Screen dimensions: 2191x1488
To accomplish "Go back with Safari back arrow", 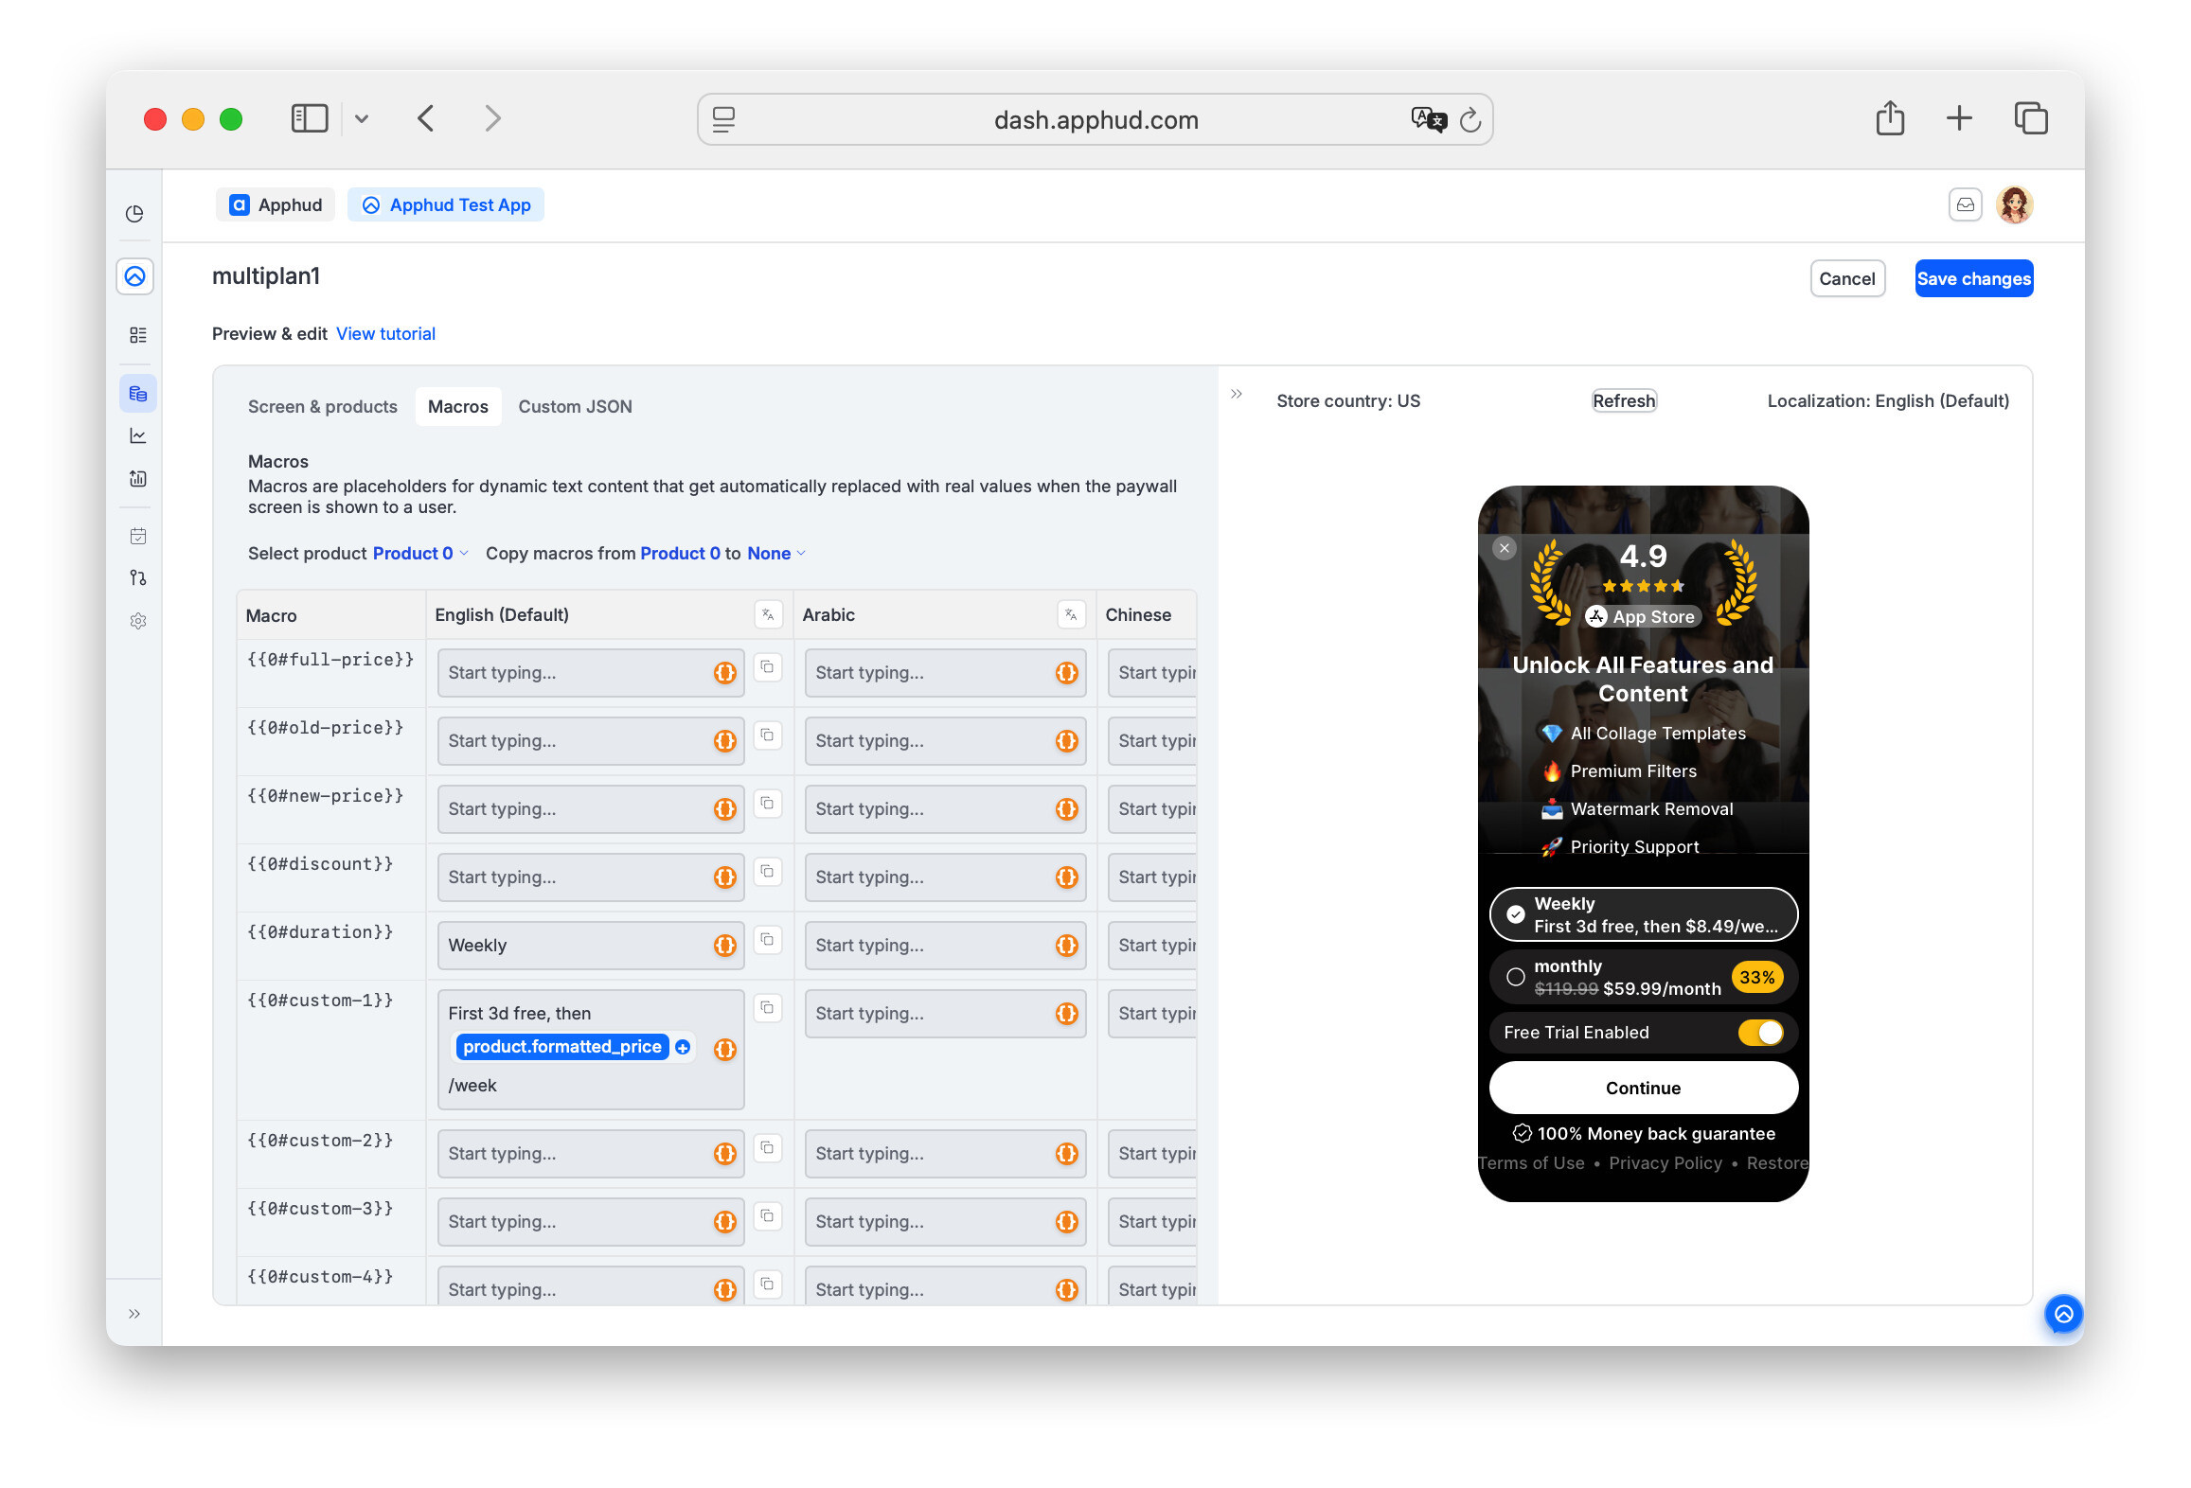I will click(x=426, y=118).
